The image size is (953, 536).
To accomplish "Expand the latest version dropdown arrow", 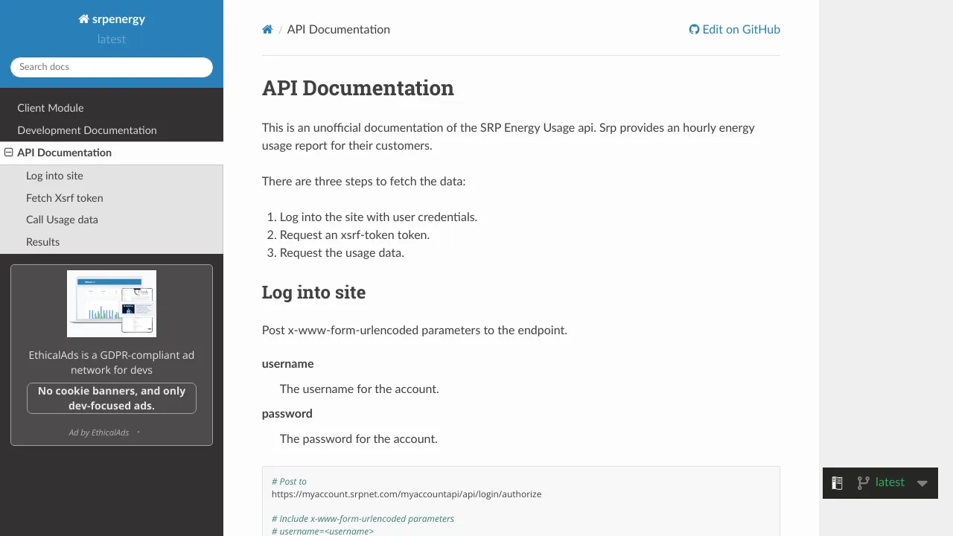I will click(x=922, y=483).
